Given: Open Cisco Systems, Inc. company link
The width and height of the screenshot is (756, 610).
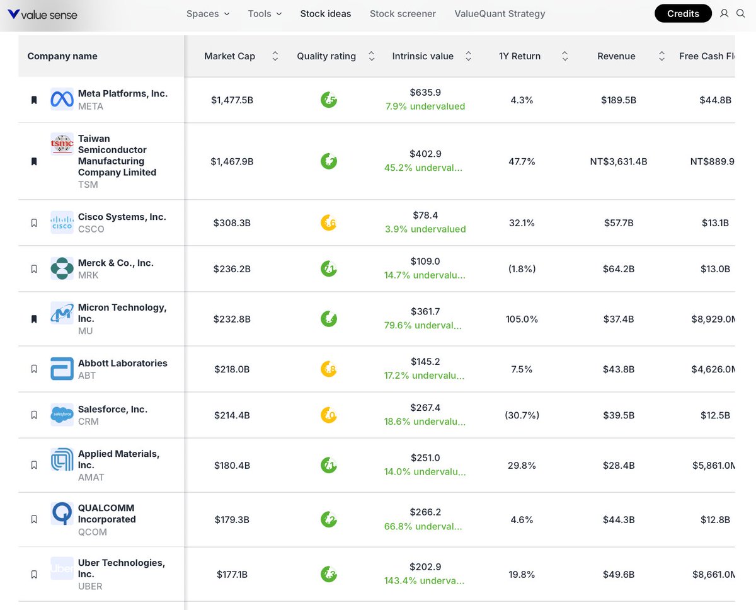Looking at the screenshot, I should pos(122,217).
